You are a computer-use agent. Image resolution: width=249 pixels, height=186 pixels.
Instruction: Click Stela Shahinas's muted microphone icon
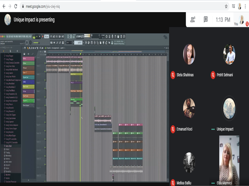point(173,75)
